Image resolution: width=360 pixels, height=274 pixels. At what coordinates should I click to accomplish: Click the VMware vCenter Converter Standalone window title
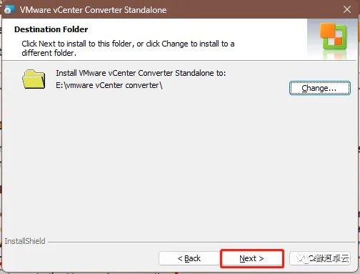[93, 10]
